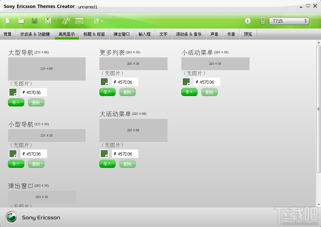
Task: Switch to 滚动条 & 音乐 tab
Action: coord(189,34)
